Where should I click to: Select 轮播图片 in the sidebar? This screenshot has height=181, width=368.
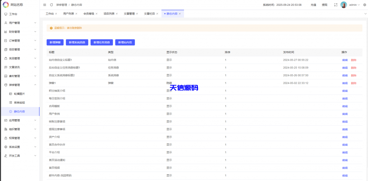pyautogui.click(x=19, y=94)
